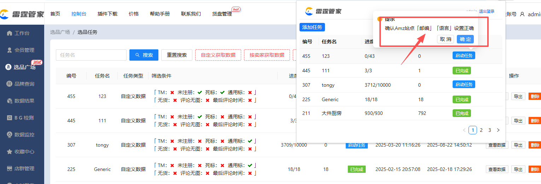Click the 数据结果 cube icon
The width and height of the screenshot is (541, 184).
pyautogui.click(x=10, y=101)
